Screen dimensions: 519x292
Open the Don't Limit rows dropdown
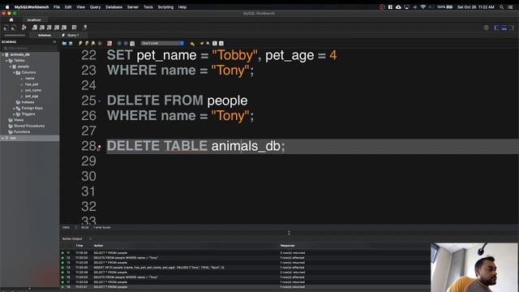[162, 43]
